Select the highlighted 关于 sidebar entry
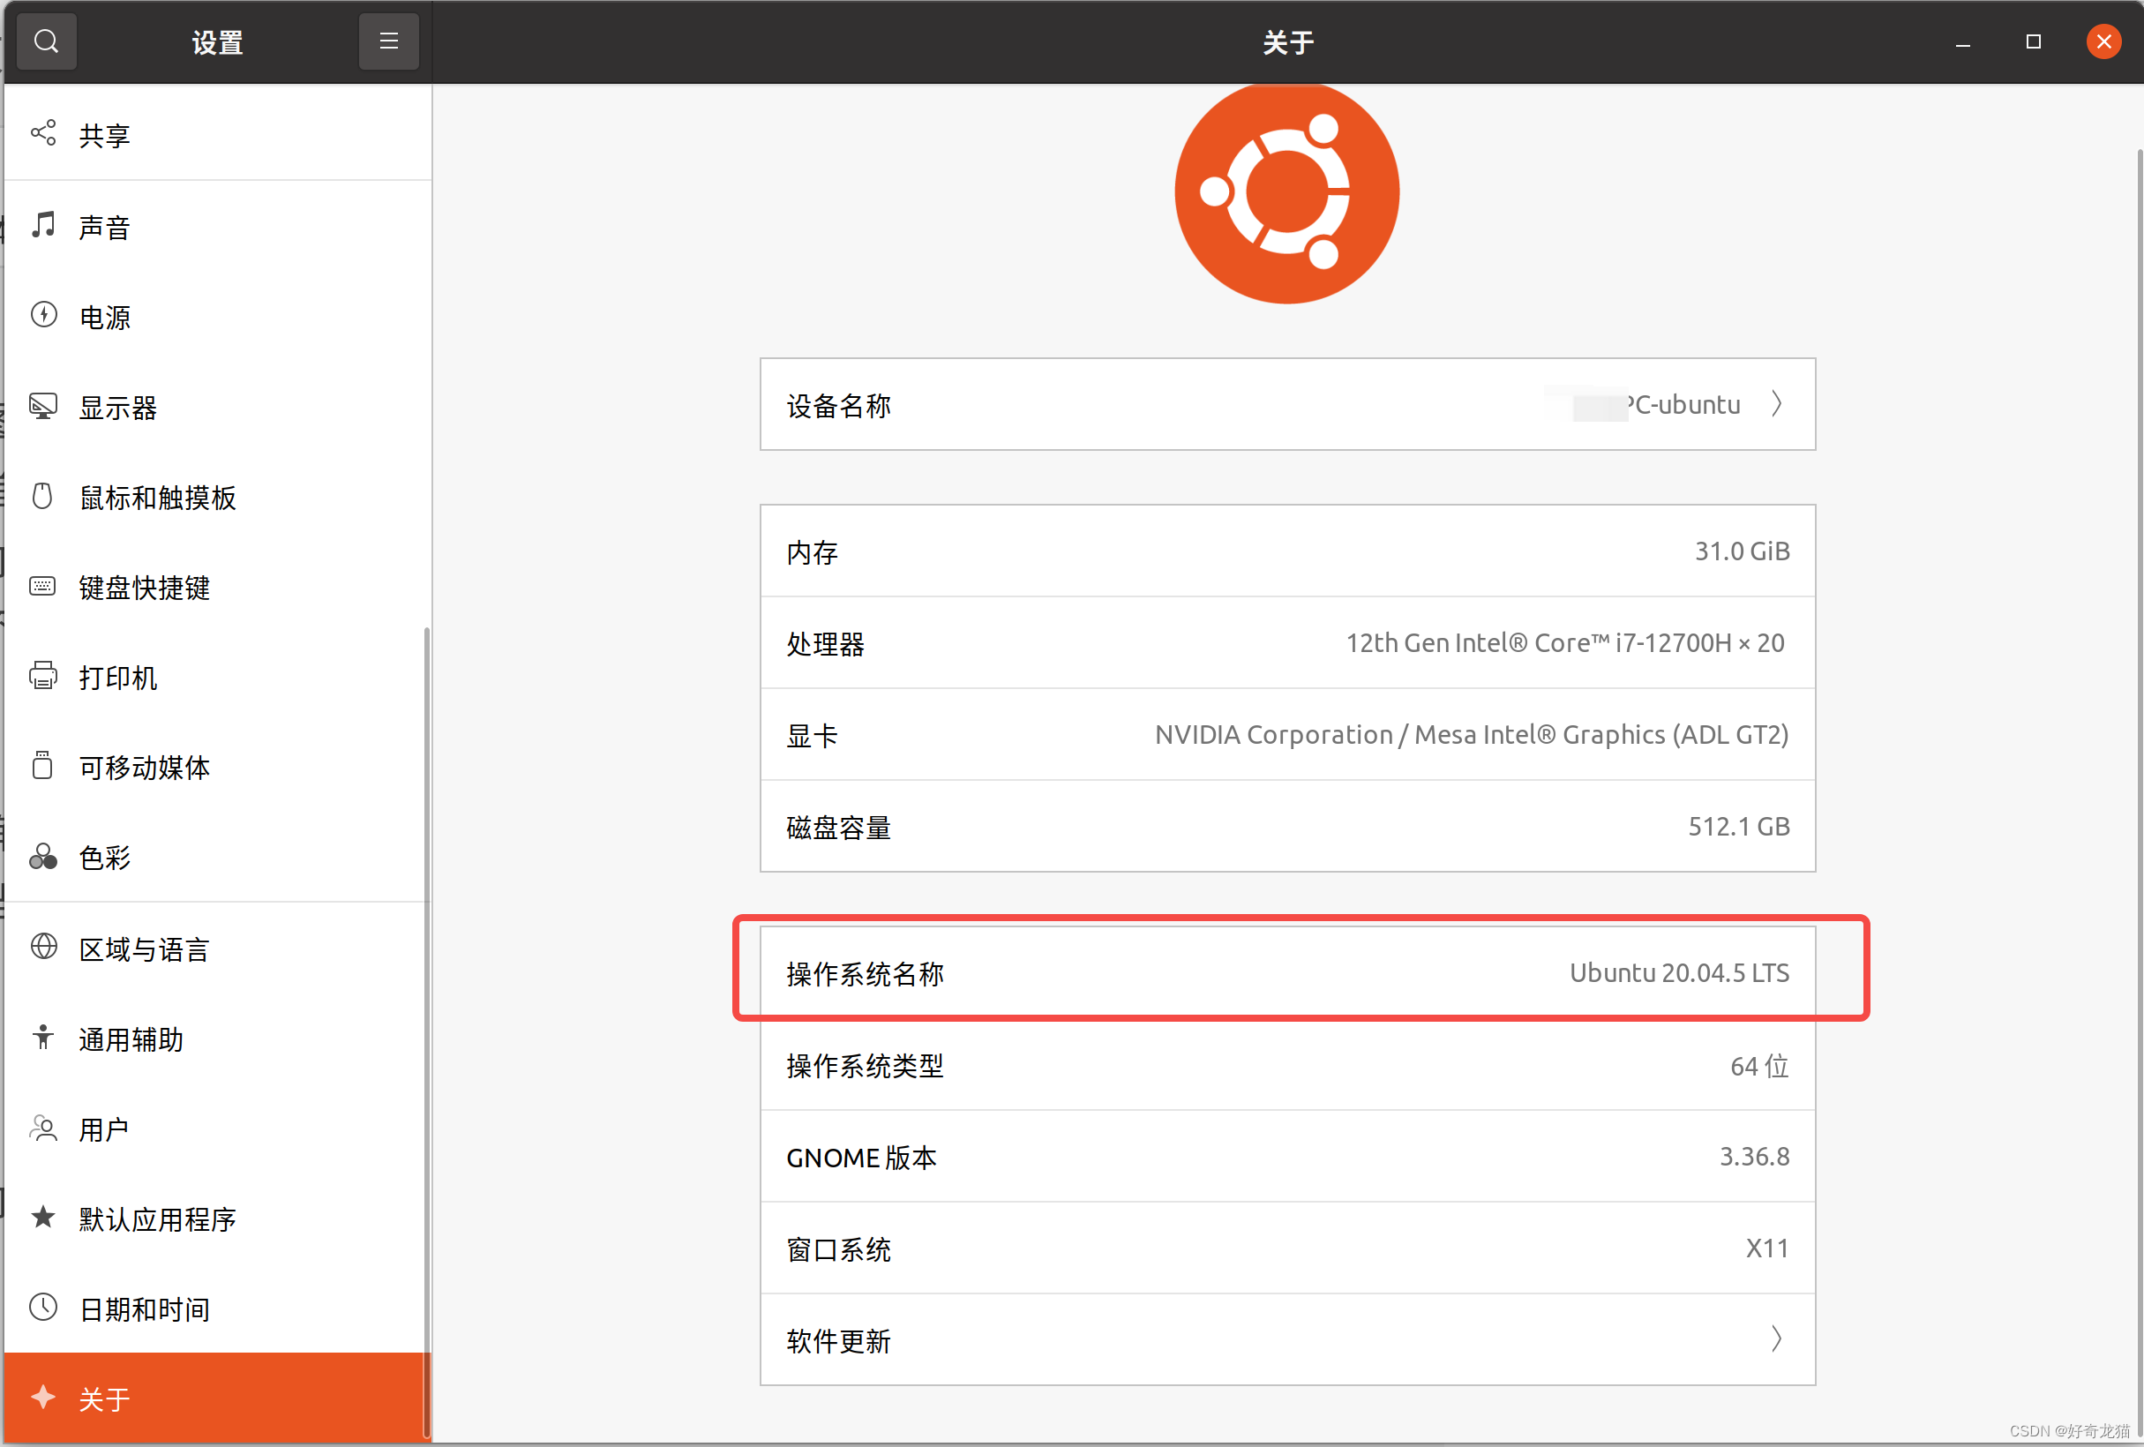This screenshot has height=1447, width=2144. 218,1398
